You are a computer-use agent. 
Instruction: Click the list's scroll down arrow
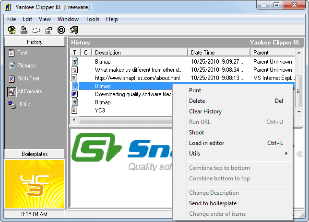click(x=299, y=111)
